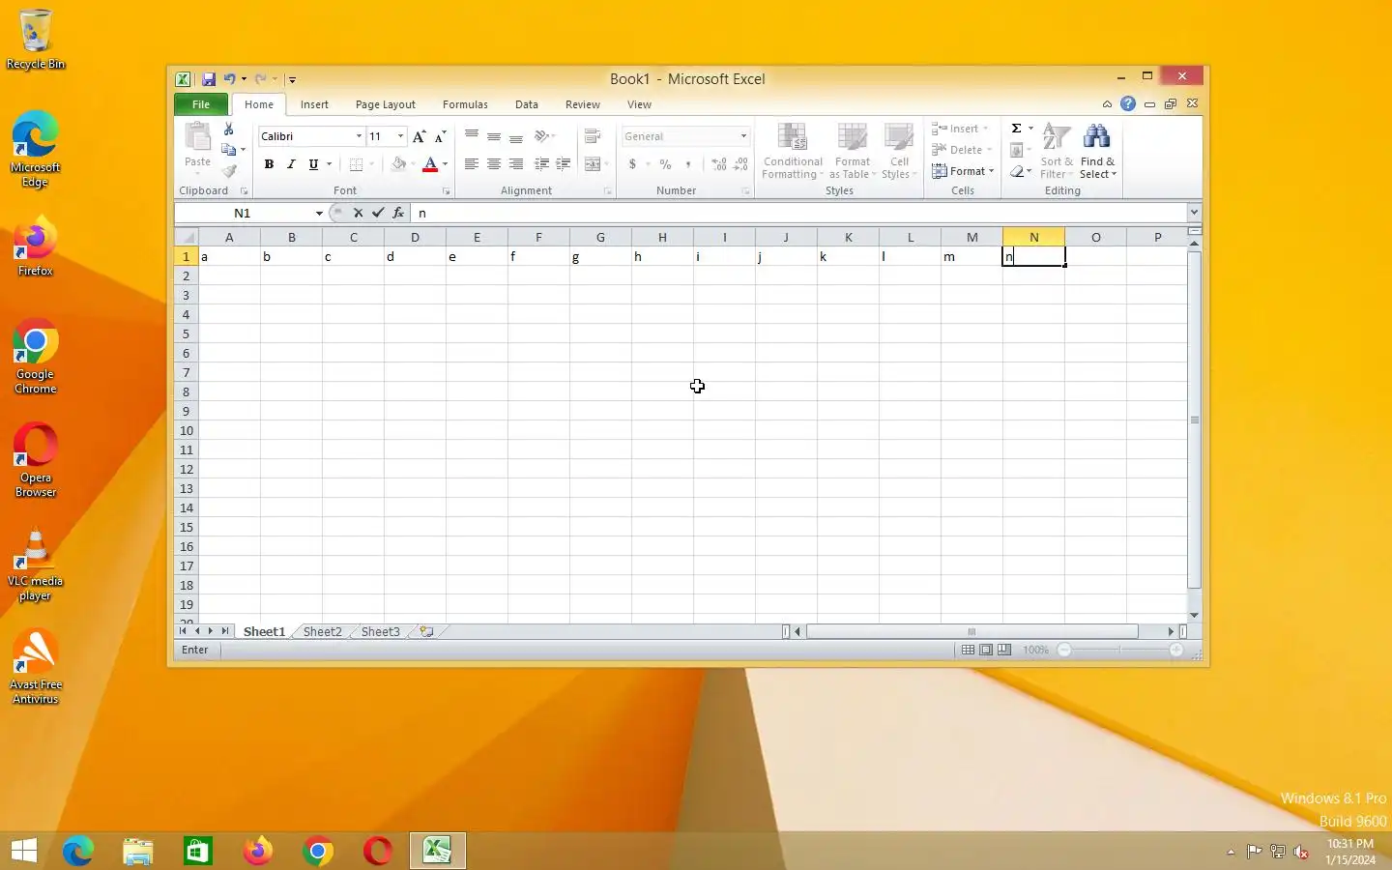Toggle Italic formatting
The height and width of the screenshot is (870, 1392).
click(x=291, y=164)
